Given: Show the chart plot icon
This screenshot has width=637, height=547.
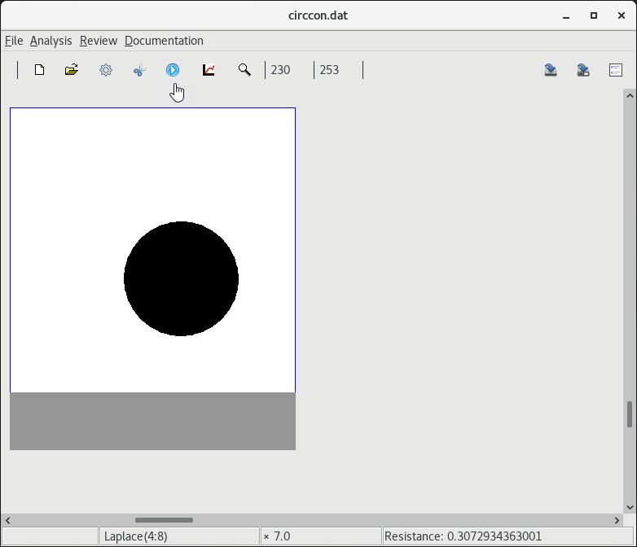Looking at the screenshot, I should (209, 70).
